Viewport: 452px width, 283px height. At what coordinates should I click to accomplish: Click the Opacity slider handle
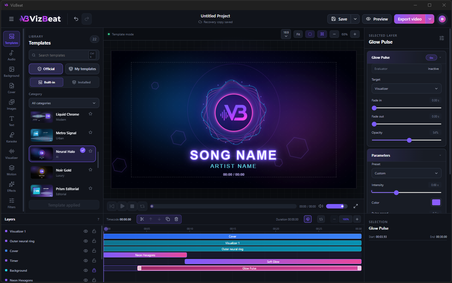(x=409, y=140)
